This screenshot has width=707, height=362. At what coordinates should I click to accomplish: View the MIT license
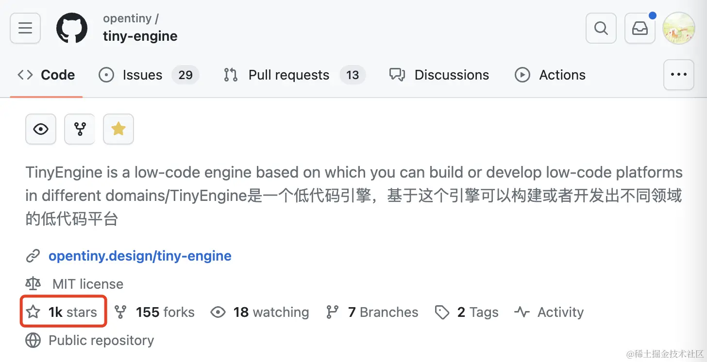tap(87, 284)
